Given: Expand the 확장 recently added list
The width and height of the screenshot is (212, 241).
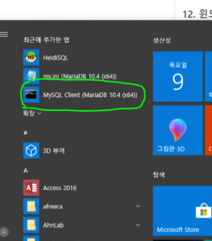Looking at the screenshot, I should [32, 113].
